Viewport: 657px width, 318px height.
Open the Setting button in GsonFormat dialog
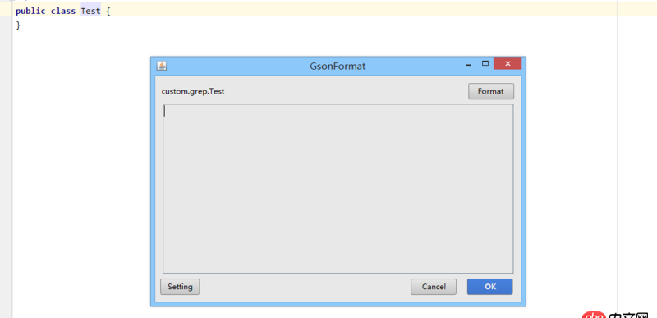(180, 287)
